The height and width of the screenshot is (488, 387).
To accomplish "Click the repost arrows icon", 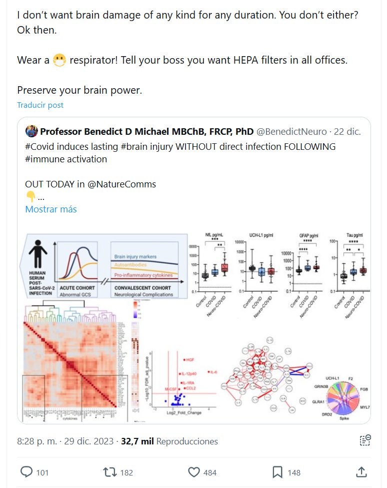I will pyautogui.click(x=108, y=471).
